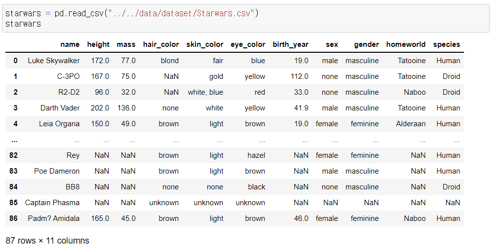Select the 'BB8' name cell
The image size is (496, 252).
[73, 187]
